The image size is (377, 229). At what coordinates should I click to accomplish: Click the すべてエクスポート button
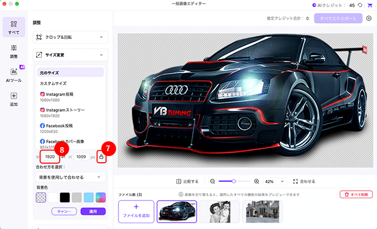pos(338,18)
